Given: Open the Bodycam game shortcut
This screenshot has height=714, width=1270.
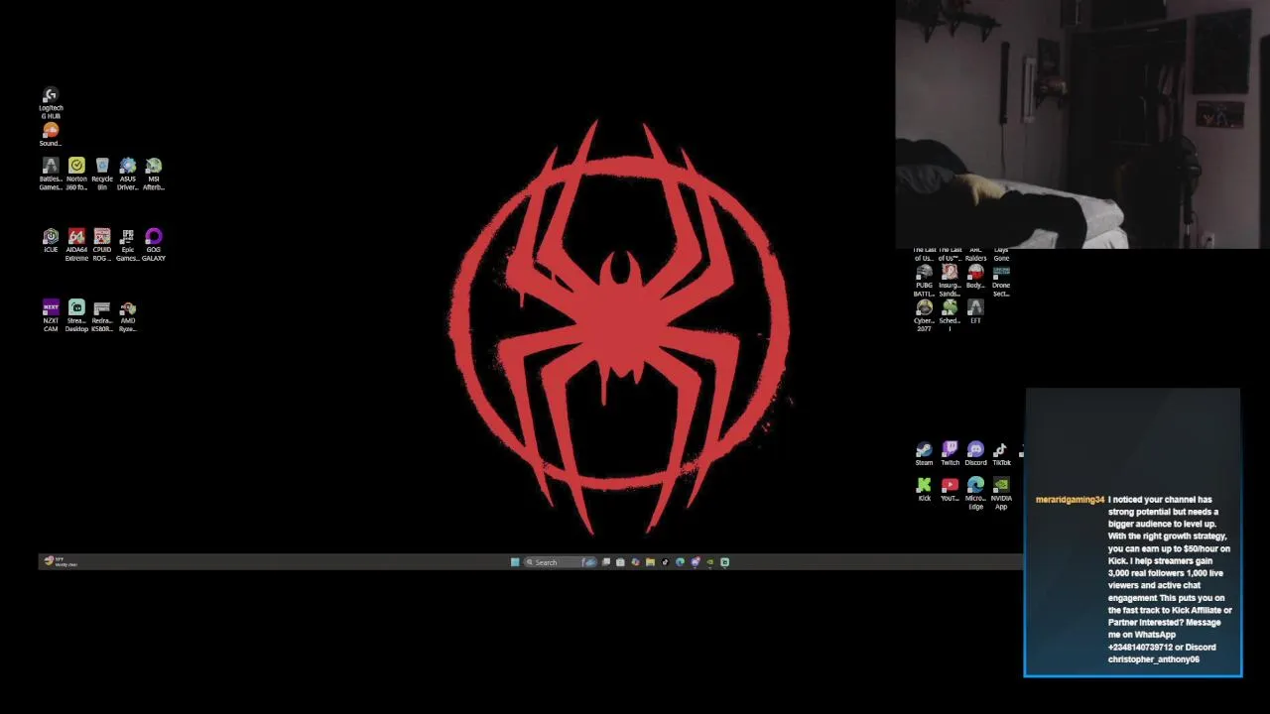Looking at the screenshot, I should [975, 277].
